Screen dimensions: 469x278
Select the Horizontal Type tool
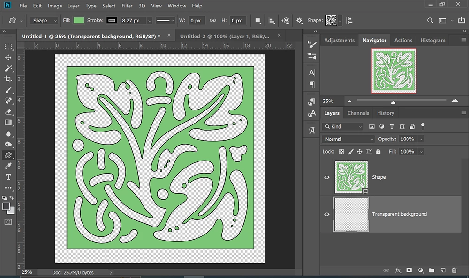(8, 177)
